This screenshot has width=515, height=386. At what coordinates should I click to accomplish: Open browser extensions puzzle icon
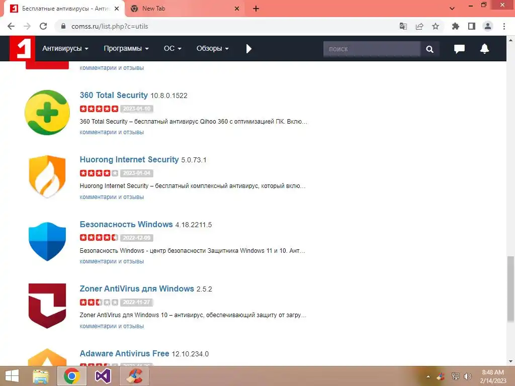[x=455, y=26]
